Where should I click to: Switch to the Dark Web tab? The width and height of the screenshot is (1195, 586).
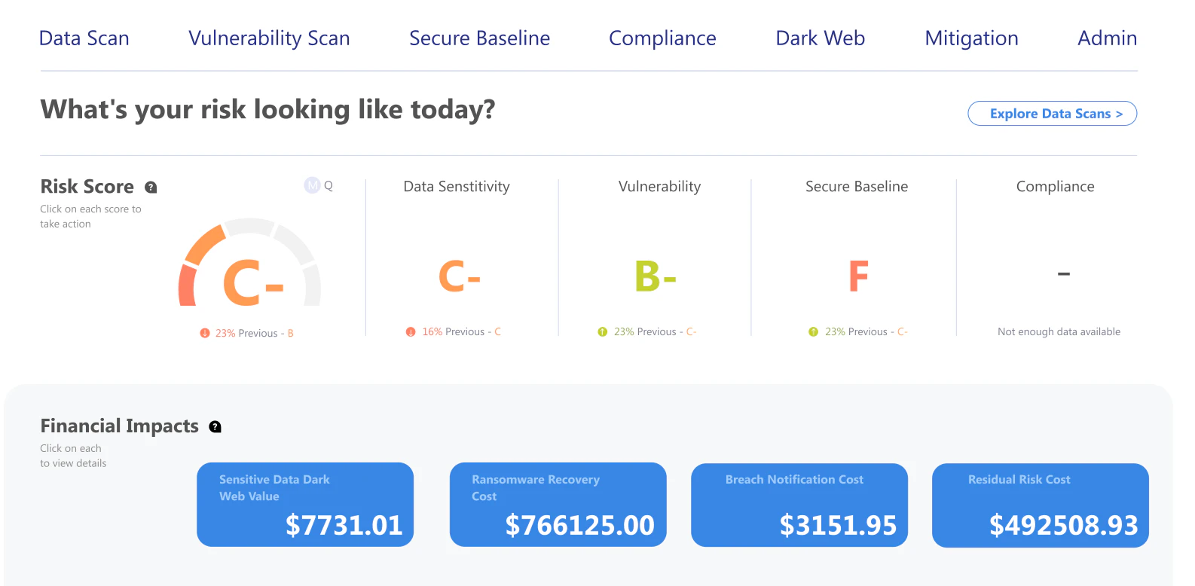820,38
